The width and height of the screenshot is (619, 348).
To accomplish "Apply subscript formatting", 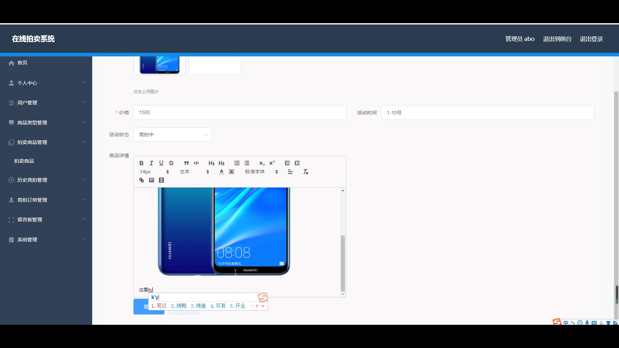I will pos(262,163).
